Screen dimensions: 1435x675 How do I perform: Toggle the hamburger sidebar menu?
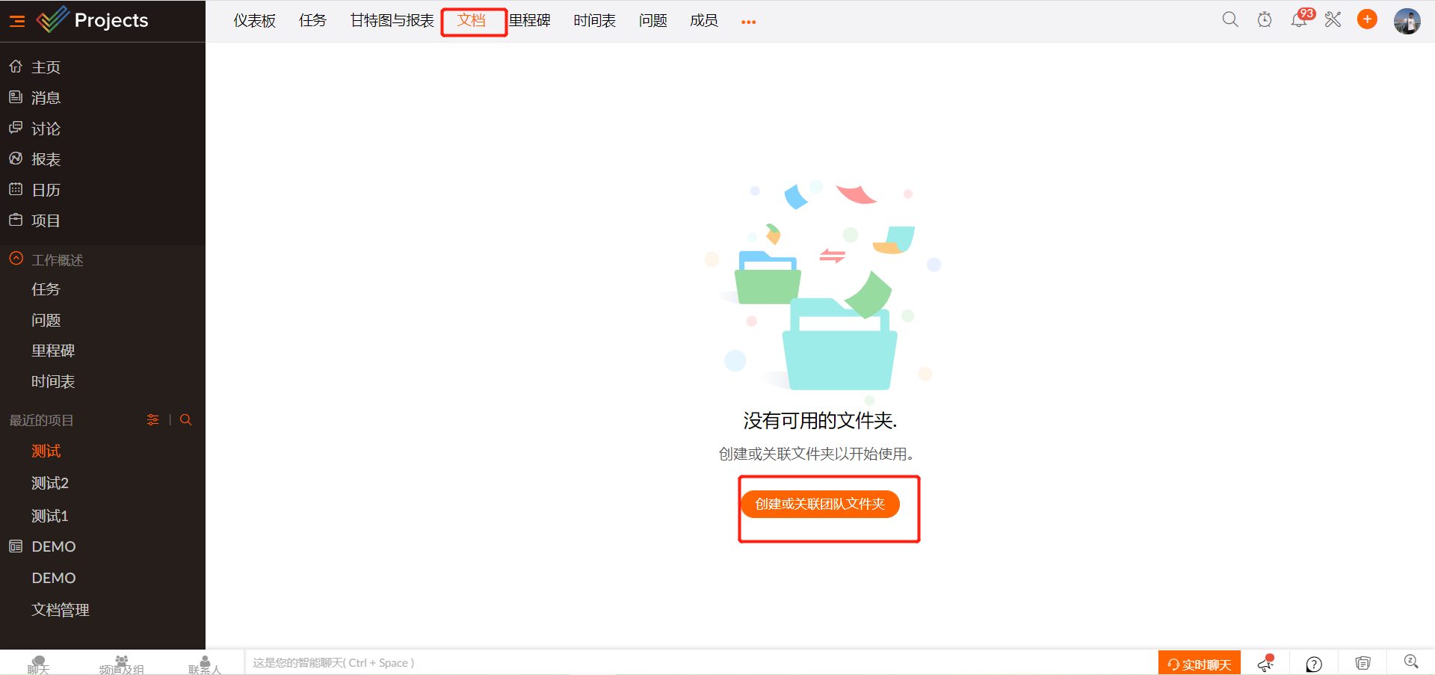(17, 21)
